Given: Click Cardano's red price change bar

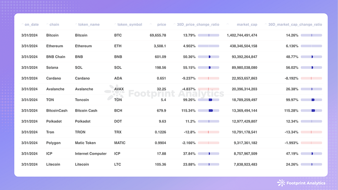Looking at the screenshot, I should [x=208, y=78].
